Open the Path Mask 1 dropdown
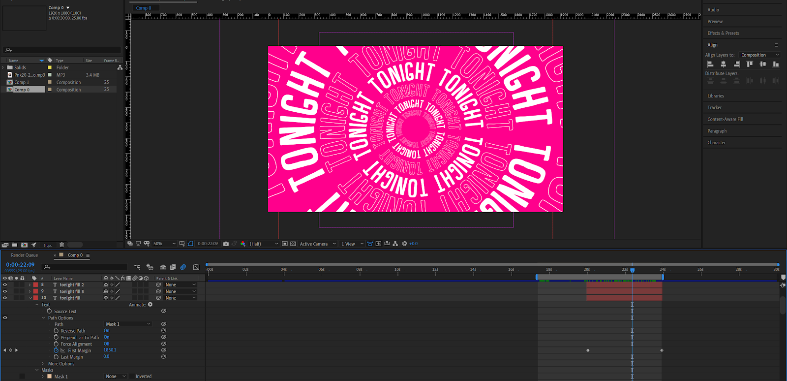Viewport: 787px width, 381px height. 128,324
